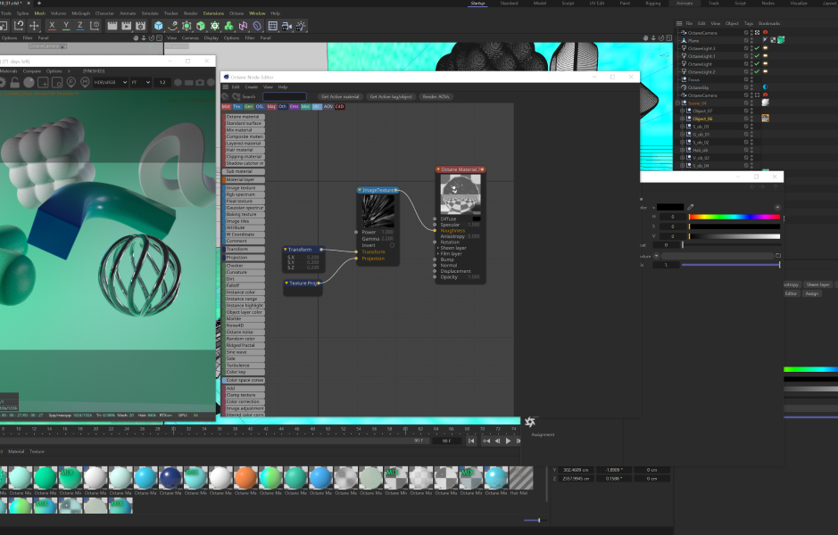Collapse the Transform node triangle
The image size is (838, 535).
tap(286, 250)
